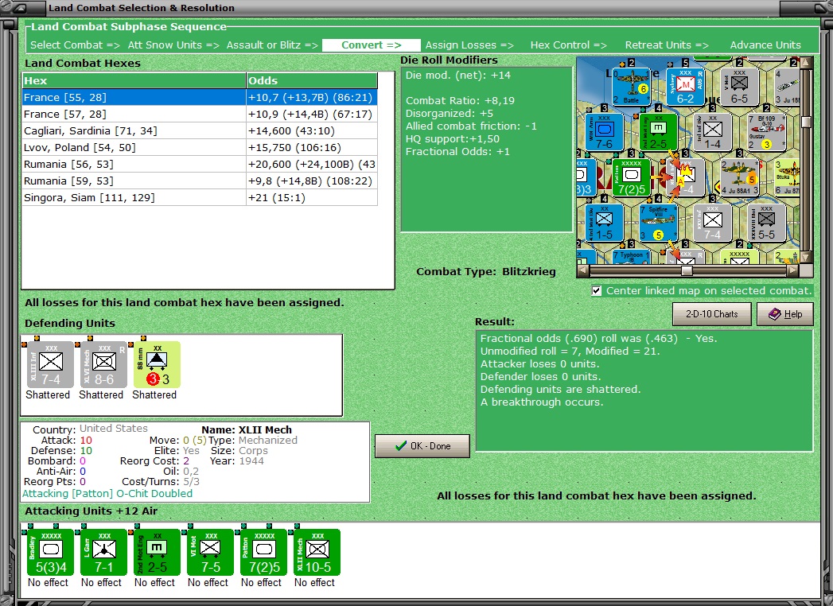Click the Hex column header
The height and width of the screenshot is (606, 833).
(134, 81)
